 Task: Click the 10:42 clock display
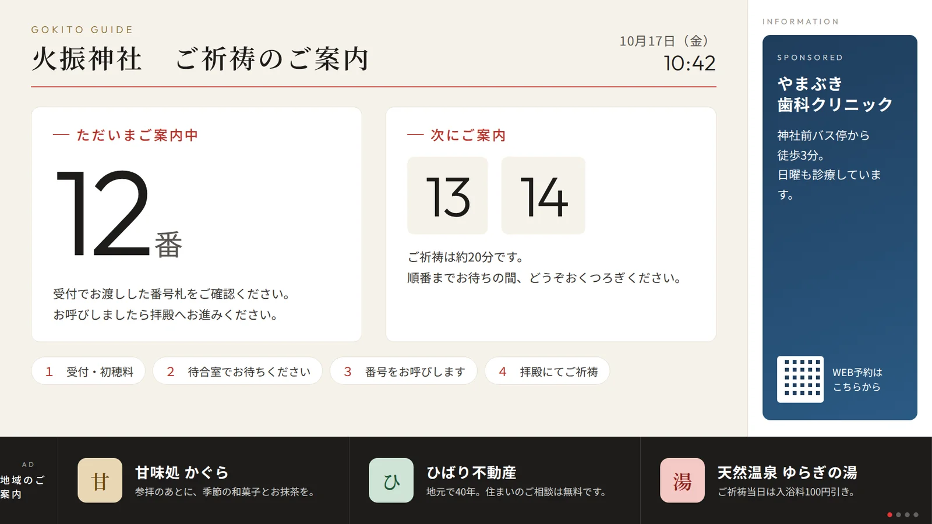689,63
